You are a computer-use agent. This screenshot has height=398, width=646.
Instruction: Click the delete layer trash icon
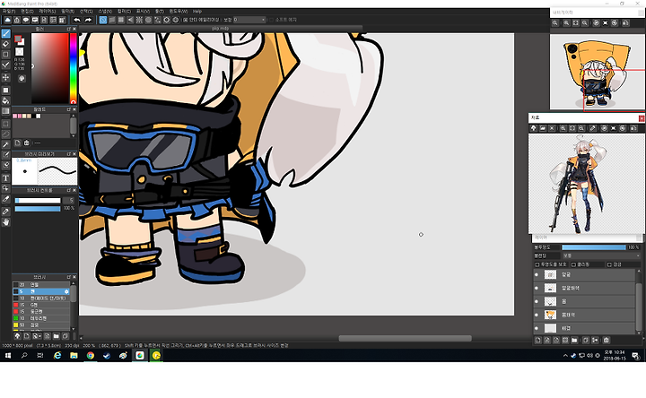pyautogui.click(x=606, y=341)
